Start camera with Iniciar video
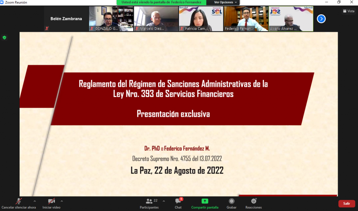Screen dimensions: 358x211 [x=51, y=203]
